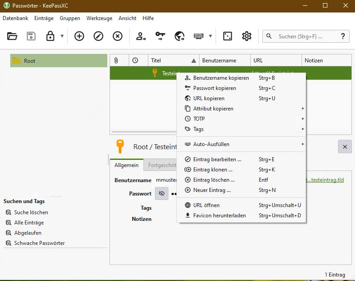
Task: Expand the lock database dropdown arrow
Action: click(x=62, y=37)
